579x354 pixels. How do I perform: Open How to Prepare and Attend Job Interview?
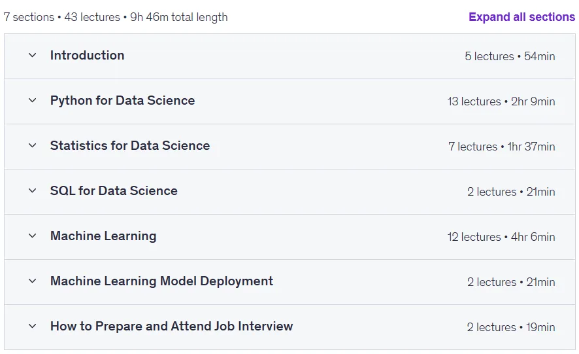(171, 327)
